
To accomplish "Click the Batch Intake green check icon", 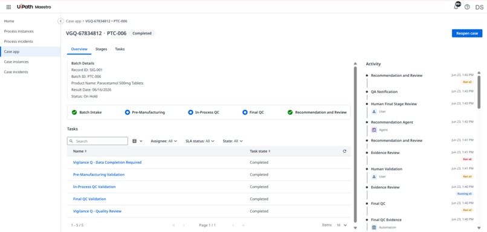I will 74,112.
